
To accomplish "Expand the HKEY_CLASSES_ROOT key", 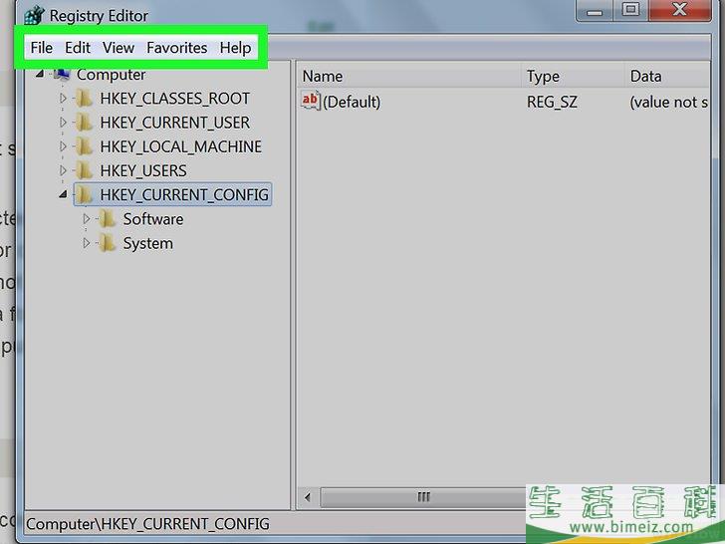I will 63,98.
